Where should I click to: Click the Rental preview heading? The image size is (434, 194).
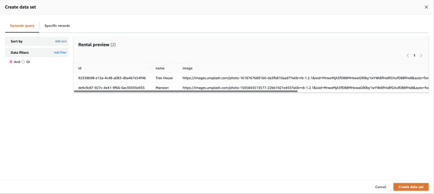(x=97, y=44)
